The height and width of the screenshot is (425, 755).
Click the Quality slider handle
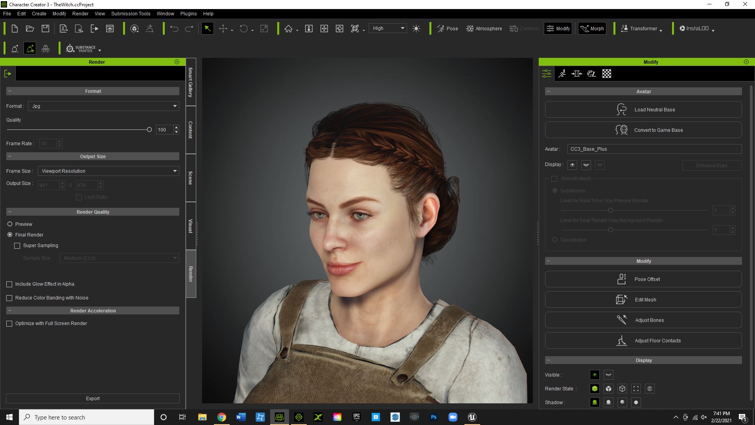point(149,129)
